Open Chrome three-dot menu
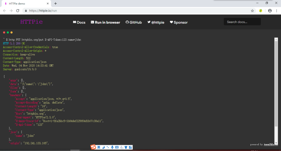Image resolution: width=281 pixels, height=151 pixels. coord(277,11)
